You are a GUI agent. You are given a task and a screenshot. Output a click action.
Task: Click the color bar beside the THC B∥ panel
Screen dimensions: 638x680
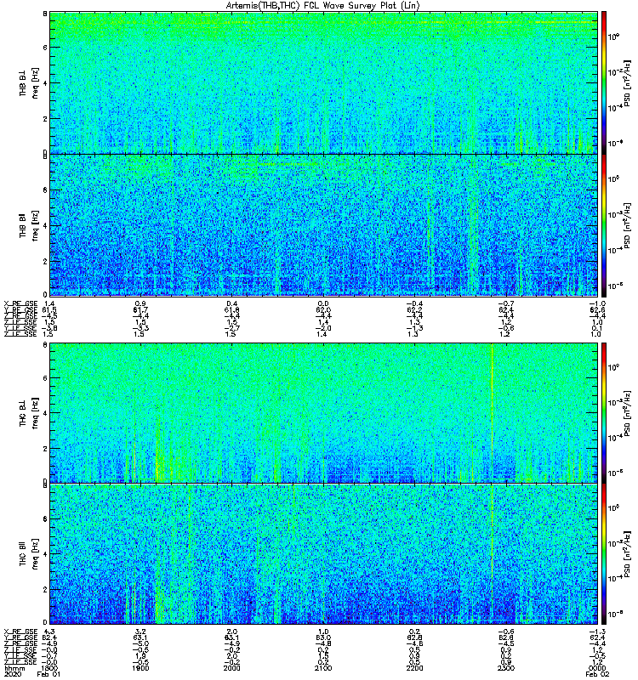(x=604, y=554)
